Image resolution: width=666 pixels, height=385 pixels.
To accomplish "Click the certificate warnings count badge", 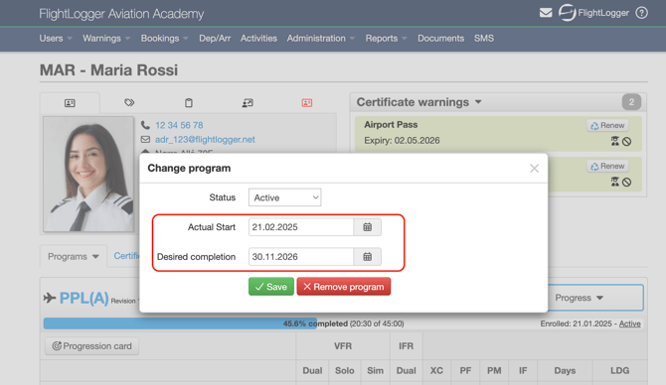I will point(631,102).
